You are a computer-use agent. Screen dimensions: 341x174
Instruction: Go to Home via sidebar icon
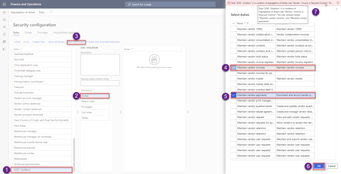point(4,20)
